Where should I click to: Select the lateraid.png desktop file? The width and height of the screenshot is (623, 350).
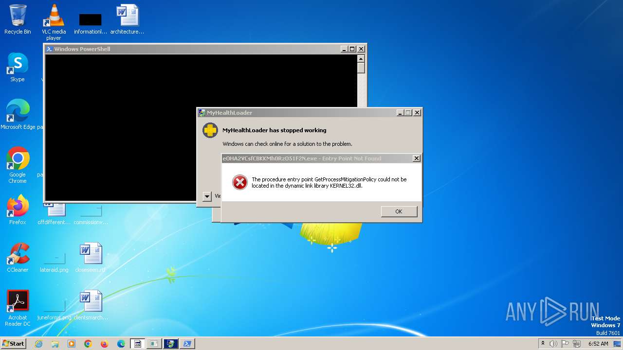[x=54, y=262]
